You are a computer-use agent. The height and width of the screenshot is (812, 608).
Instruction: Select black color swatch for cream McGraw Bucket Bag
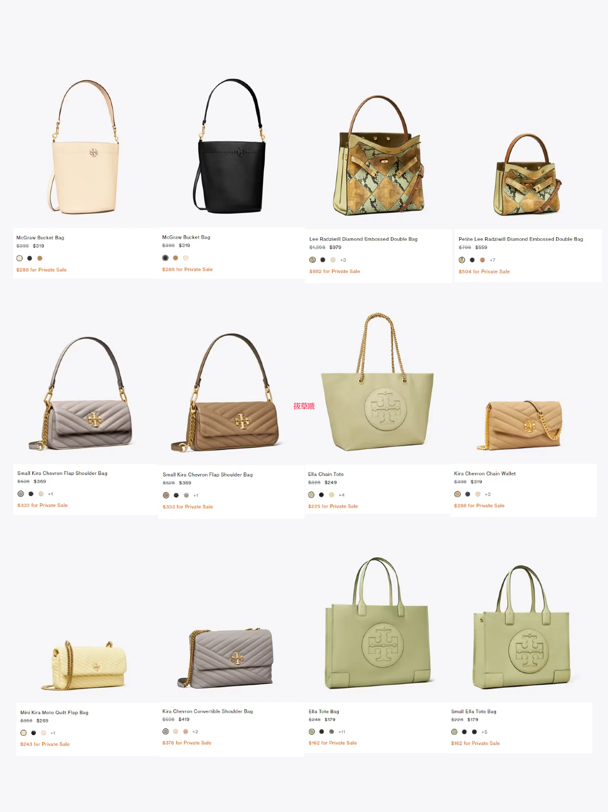[x=30, y=258]
